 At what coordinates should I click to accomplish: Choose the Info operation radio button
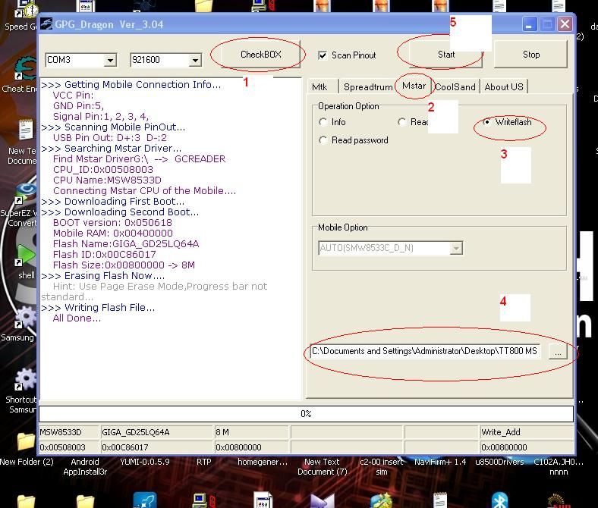point(323,122)
